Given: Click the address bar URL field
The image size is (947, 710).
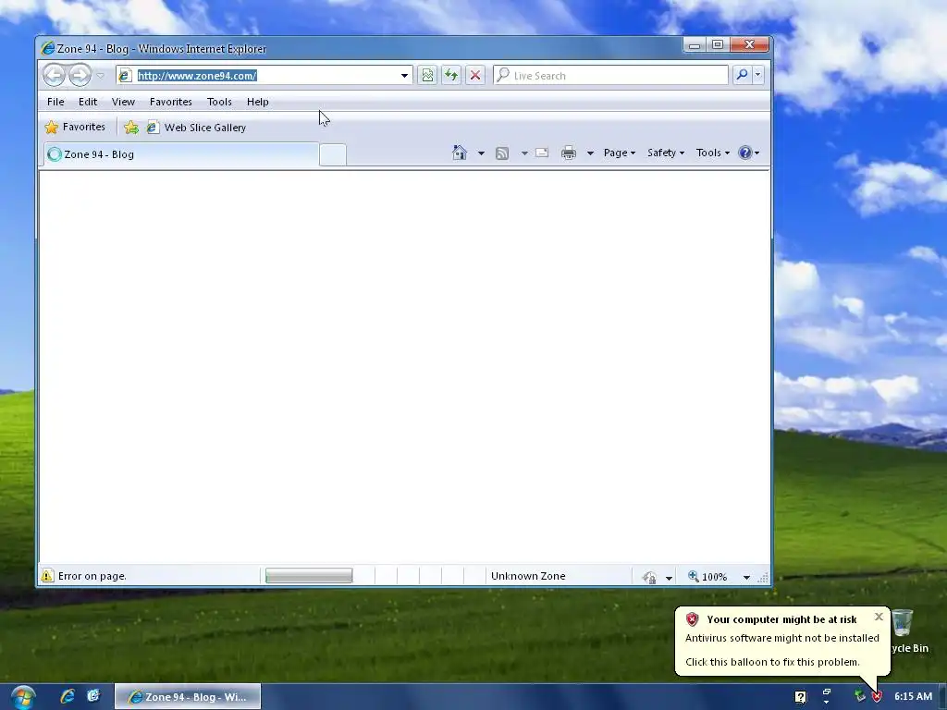Looking at the screenshot, I should coord(265,76).
